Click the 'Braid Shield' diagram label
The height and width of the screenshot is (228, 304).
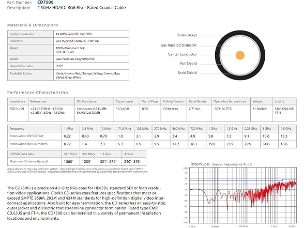coord(187,73)
